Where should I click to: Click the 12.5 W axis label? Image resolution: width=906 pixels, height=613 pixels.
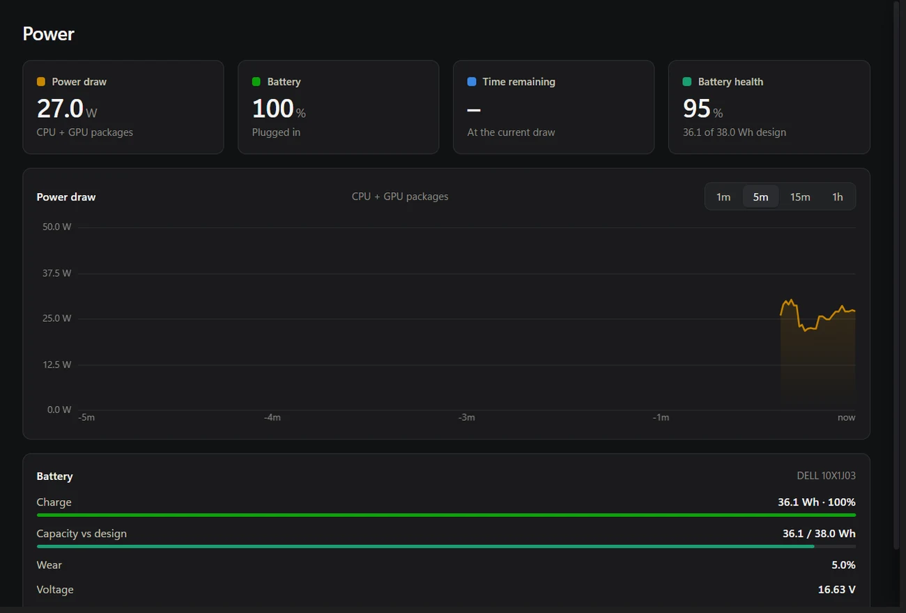pos(57,364)
